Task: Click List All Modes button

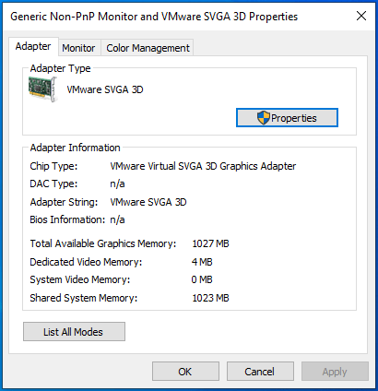Action: [74, 332]
